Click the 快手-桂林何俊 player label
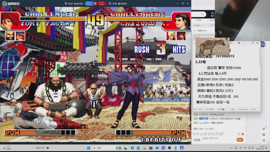Viewport: 270px width, 152px height. click(x=74, y=4)
